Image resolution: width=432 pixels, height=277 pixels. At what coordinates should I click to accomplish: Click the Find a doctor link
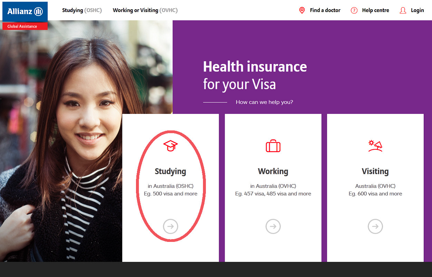coord(325,10)
